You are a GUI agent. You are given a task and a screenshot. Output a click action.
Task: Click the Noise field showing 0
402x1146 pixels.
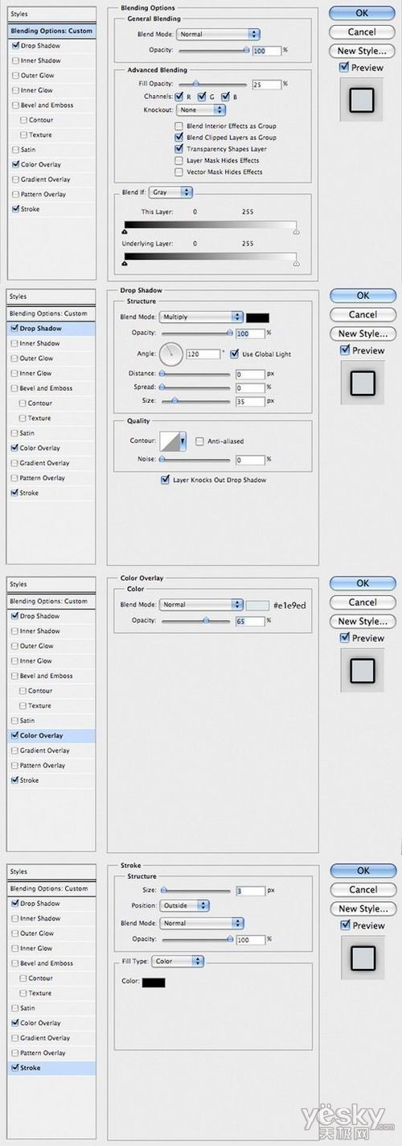click(250, 460)
